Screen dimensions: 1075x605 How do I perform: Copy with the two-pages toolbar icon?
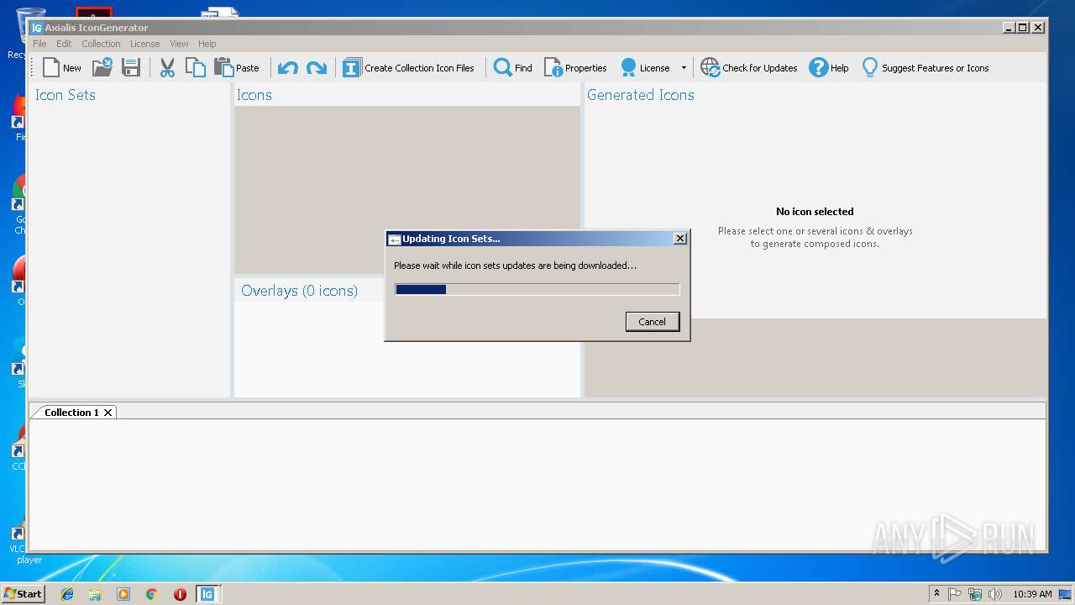click(195, 68)
